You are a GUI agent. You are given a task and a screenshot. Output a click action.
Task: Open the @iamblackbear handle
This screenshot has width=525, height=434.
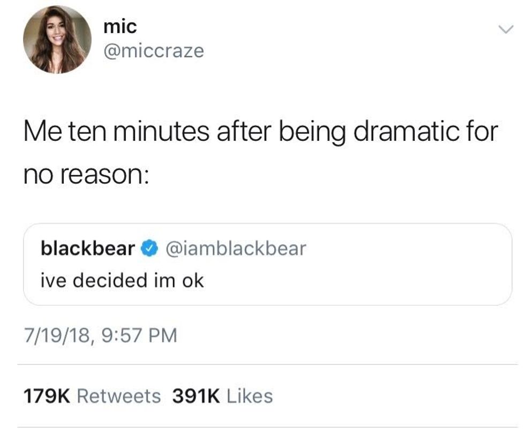236,249
